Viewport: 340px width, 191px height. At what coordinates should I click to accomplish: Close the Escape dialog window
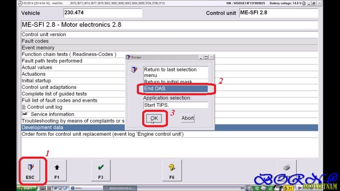point(211,57)
